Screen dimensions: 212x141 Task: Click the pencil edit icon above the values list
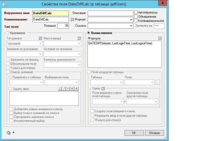tap(64, 89)
